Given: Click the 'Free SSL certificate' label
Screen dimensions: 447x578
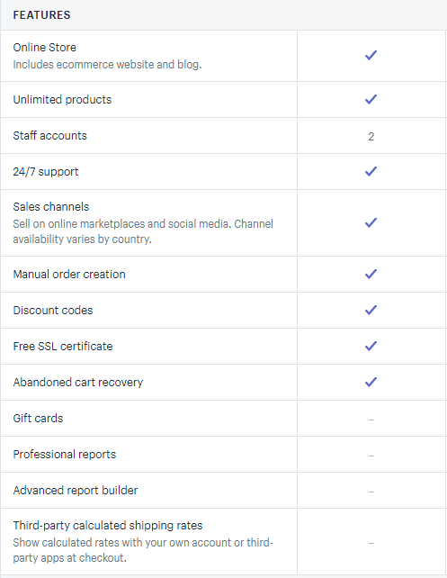Looking at the screenshot, I should [63, 346].
